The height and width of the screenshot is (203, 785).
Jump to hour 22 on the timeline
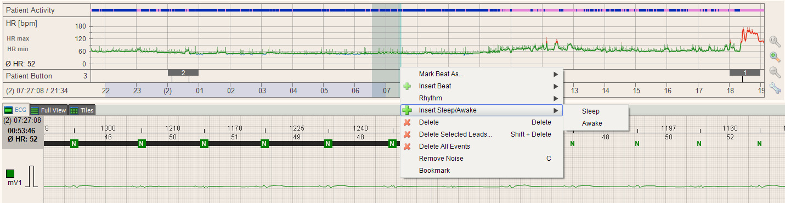[x=106, y=91]
